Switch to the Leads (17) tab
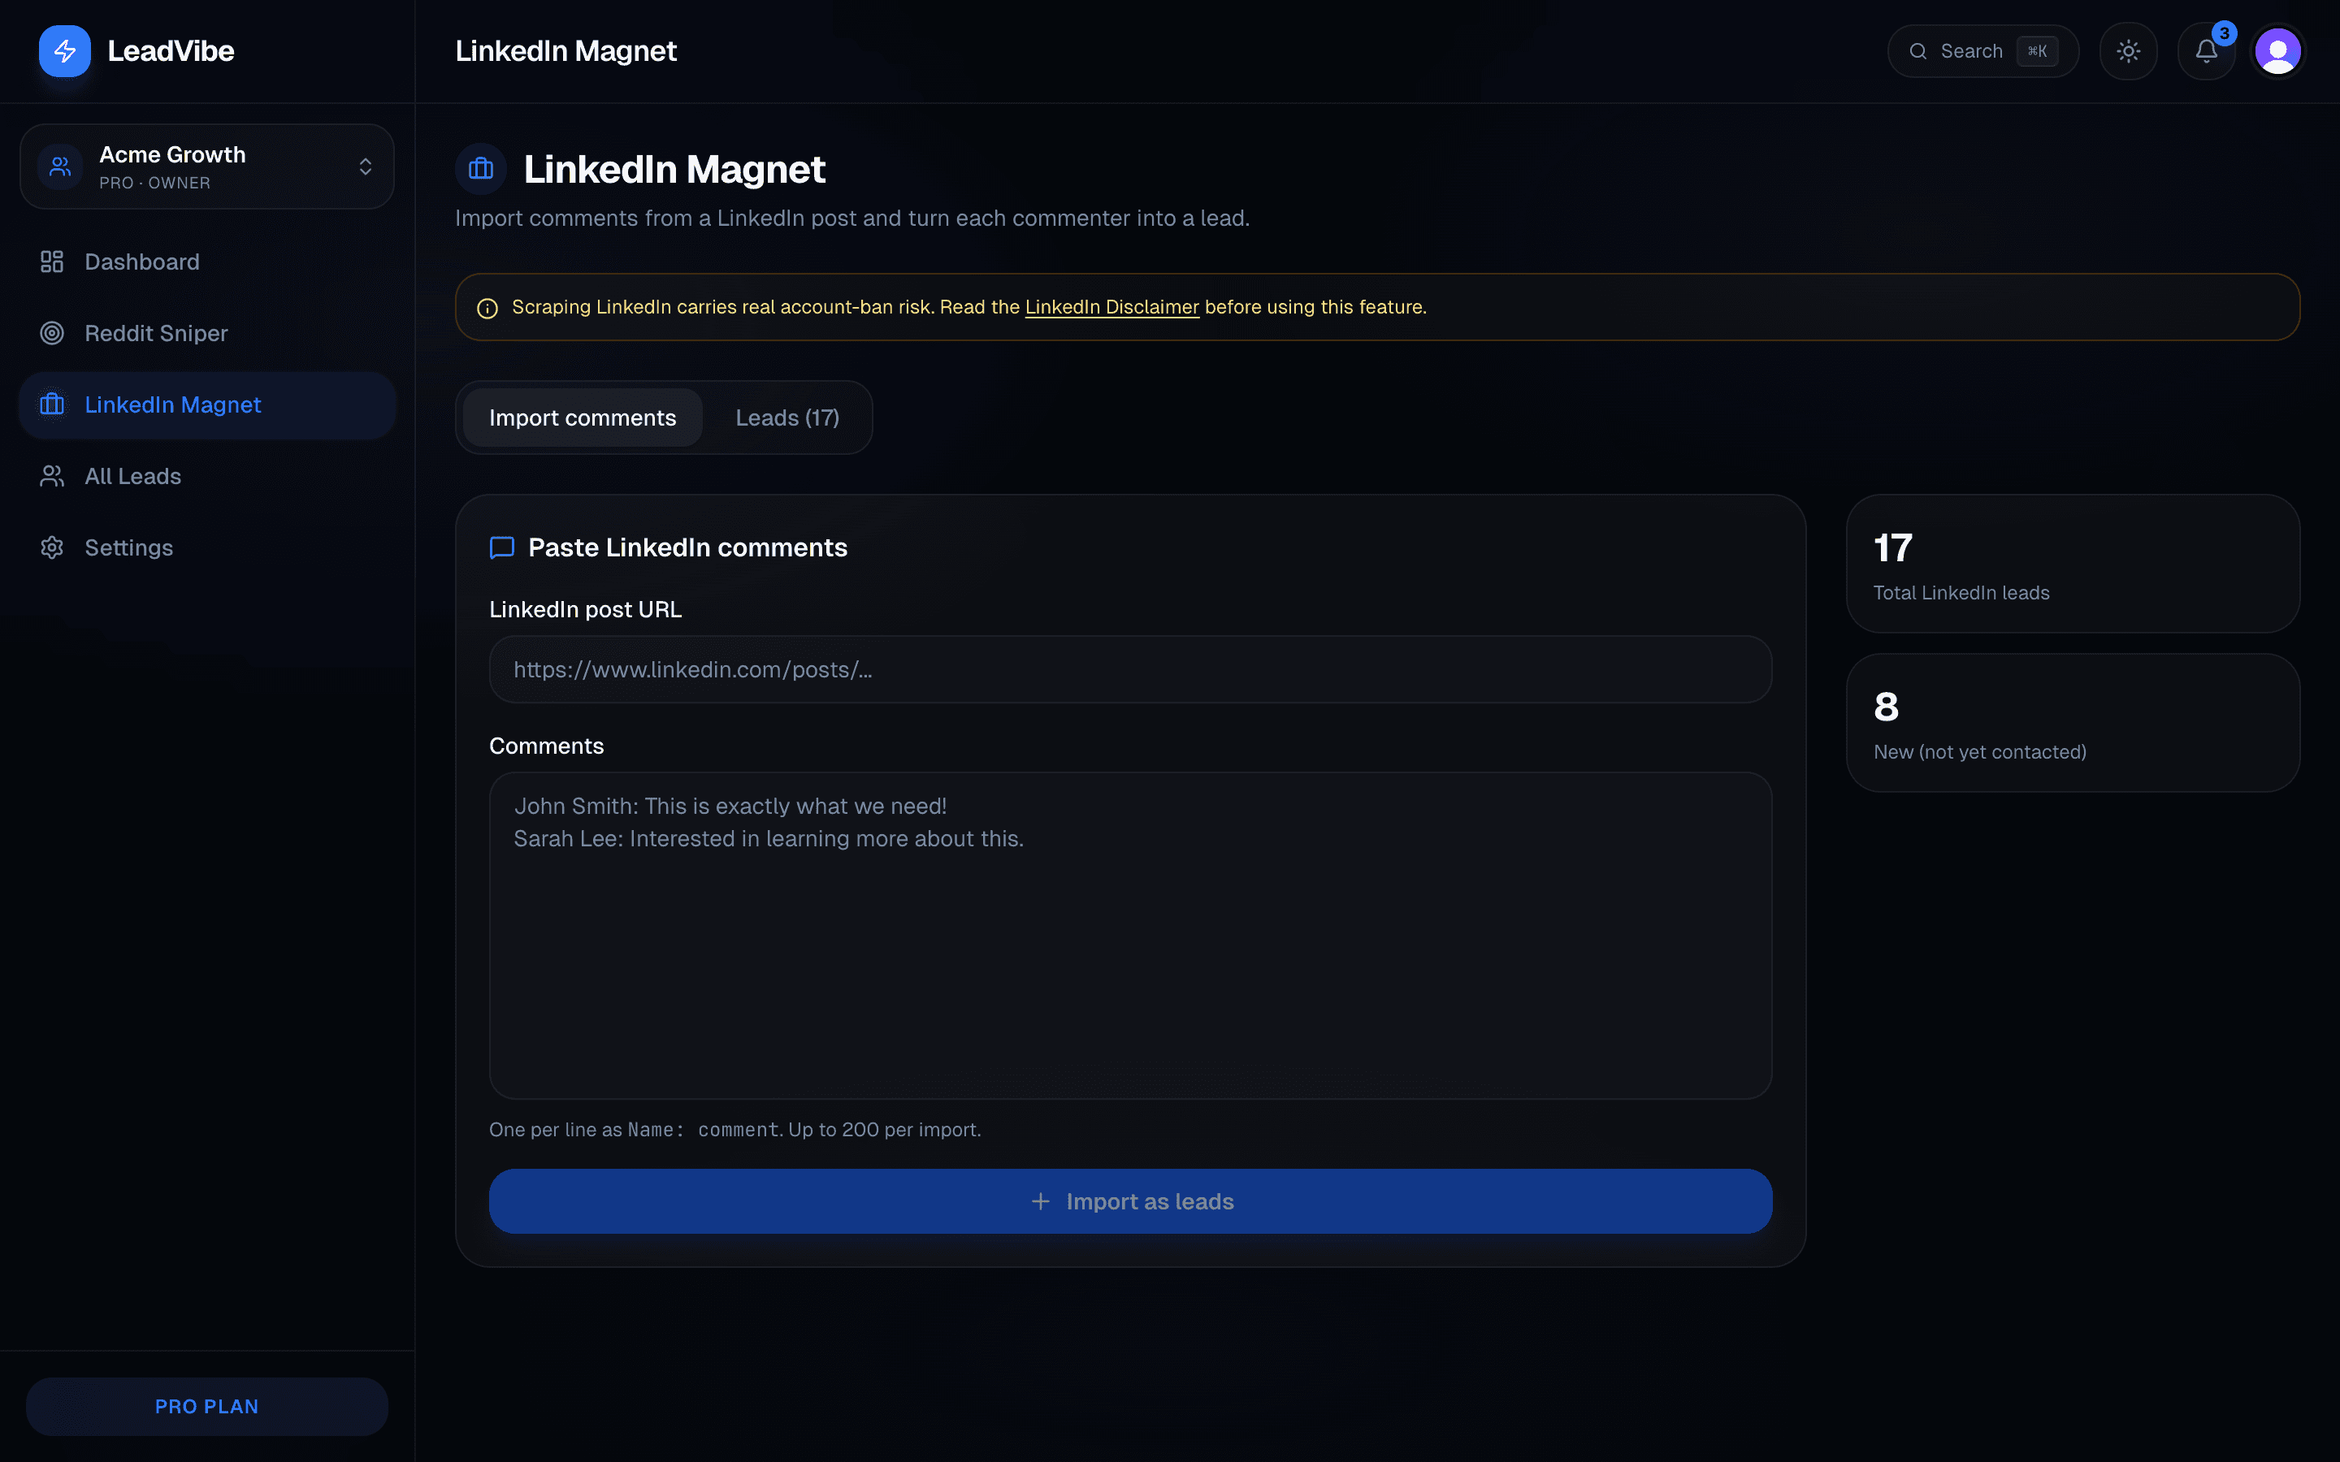 tap(787, 417)
